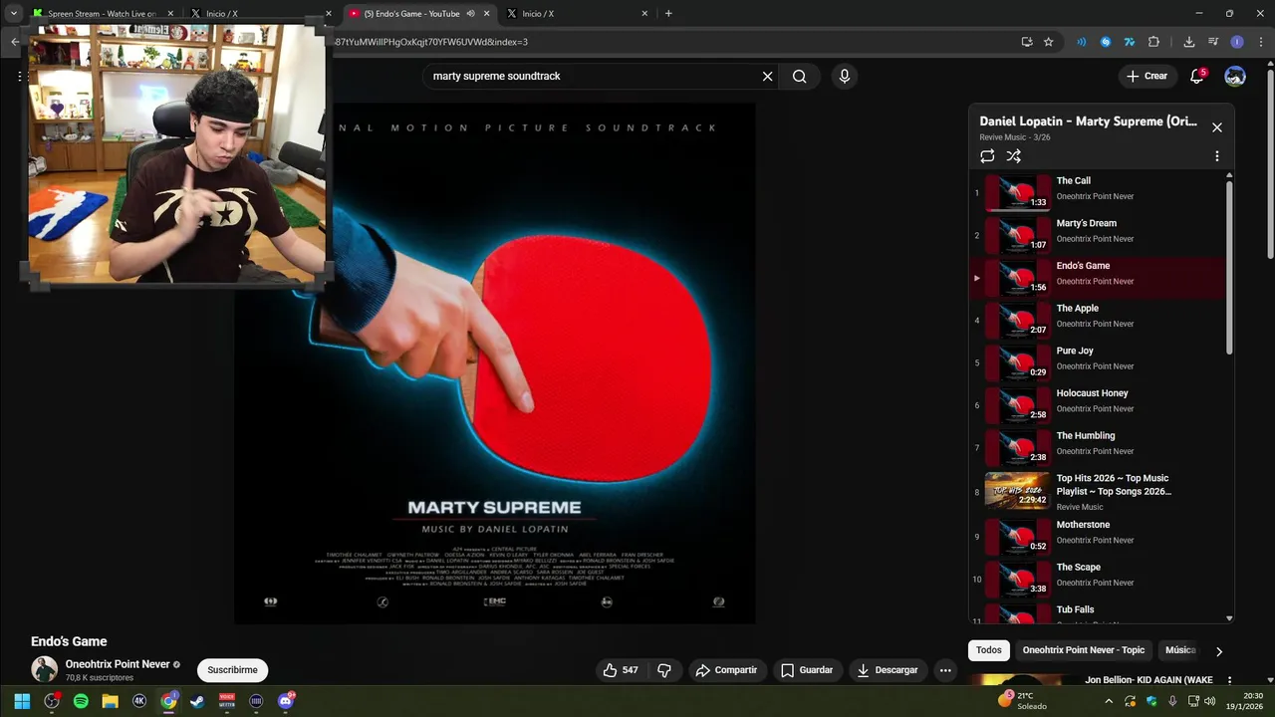Viewport: 1275px width, 717px height.
Task: Open OBS Studio from the taskbar
Action: pyautogui.click(x=52, y=701)
